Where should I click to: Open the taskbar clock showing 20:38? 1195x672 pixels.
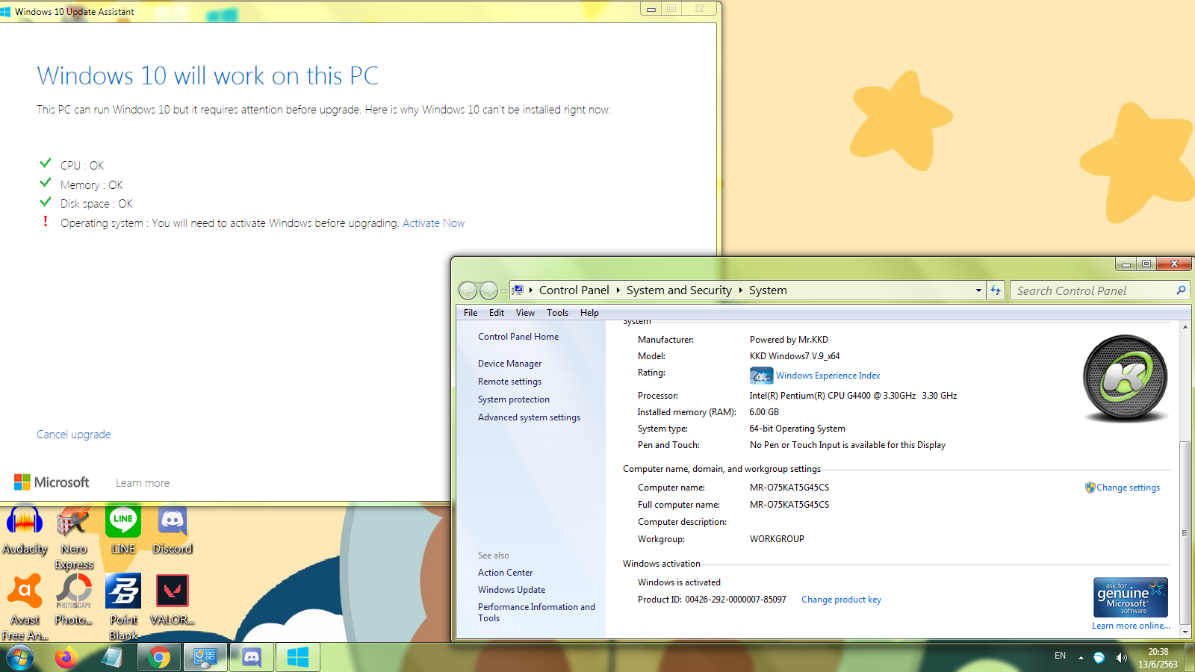[x=1158, y=658]
